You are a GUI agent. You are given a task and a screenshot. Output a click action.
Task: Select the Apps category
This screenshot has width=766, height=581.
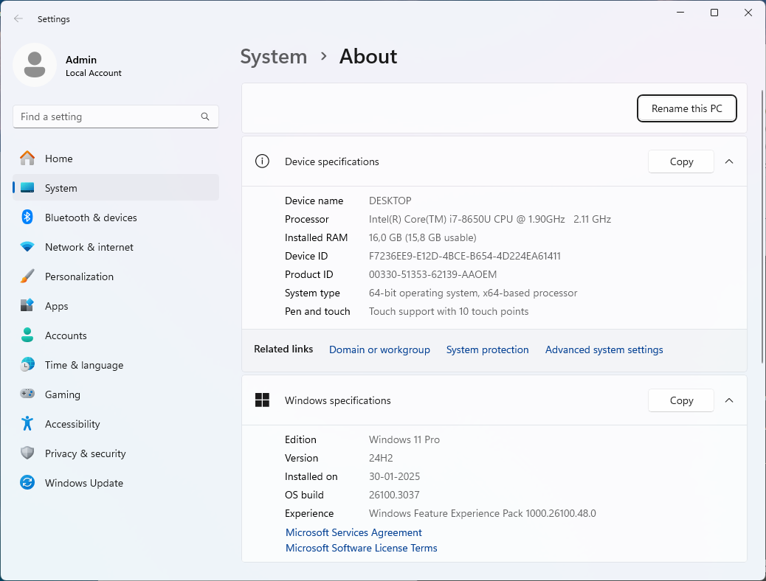pyautogui.click(x=116, y=306)
